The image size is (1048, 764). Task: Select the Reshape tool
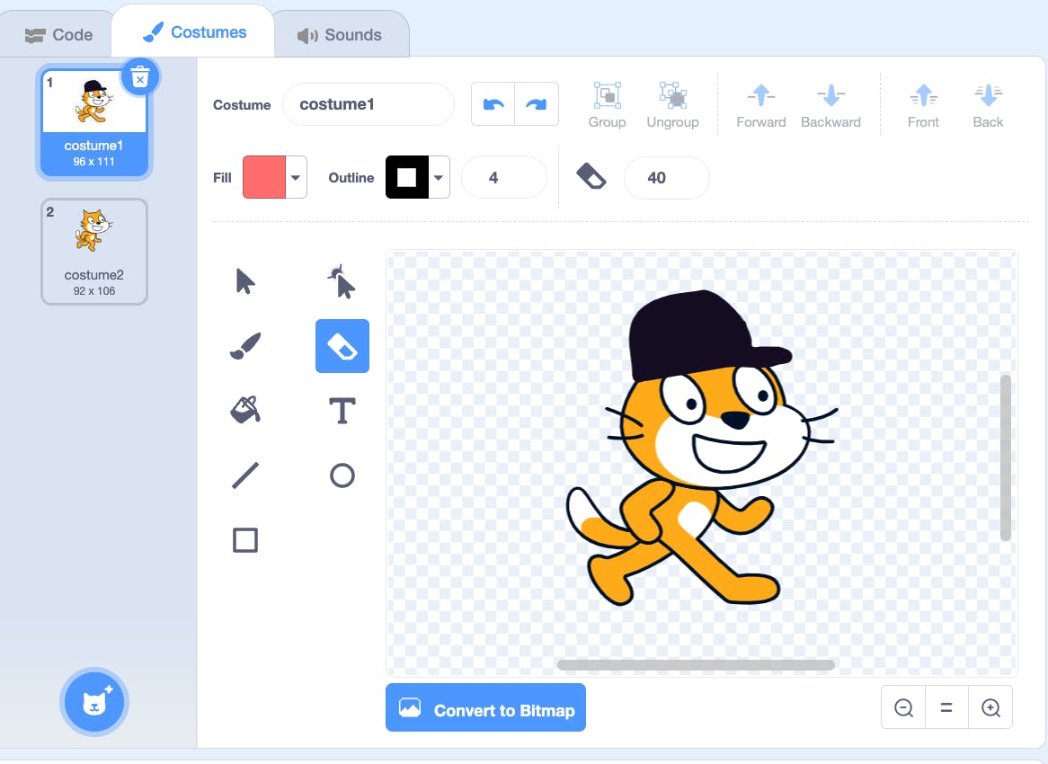click(x=342, y=281)
